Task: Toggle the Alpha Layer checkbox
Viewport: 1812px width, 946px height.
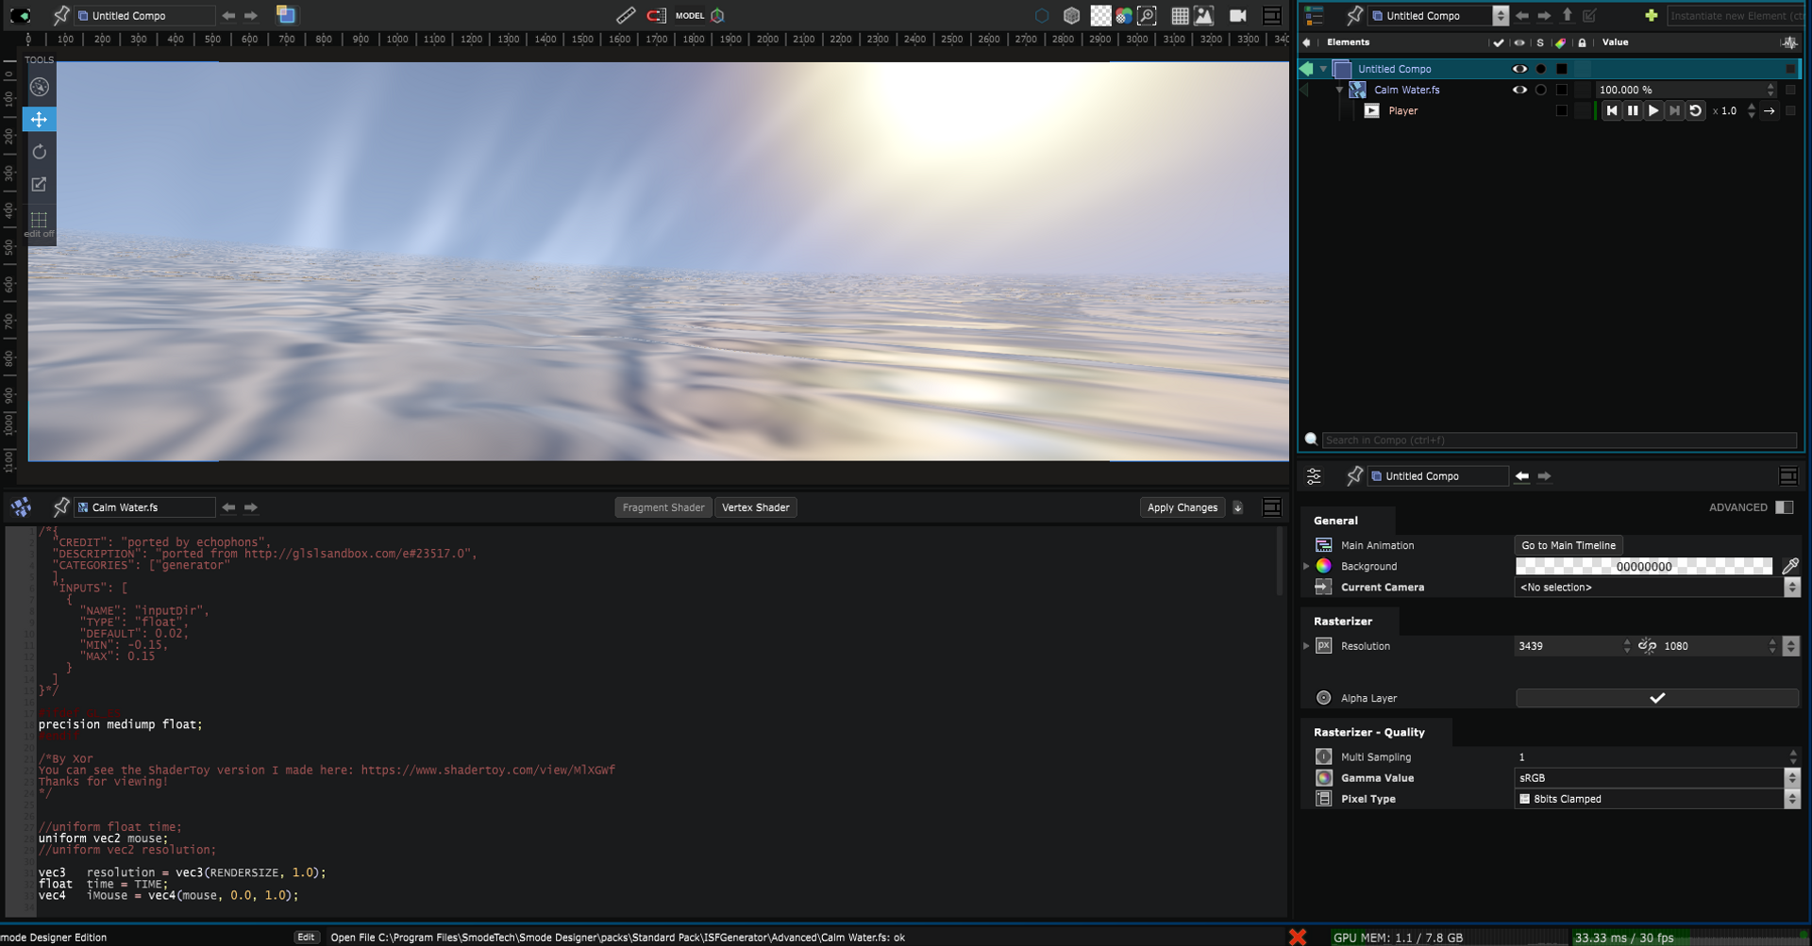Action: (x=1656, y=698)
